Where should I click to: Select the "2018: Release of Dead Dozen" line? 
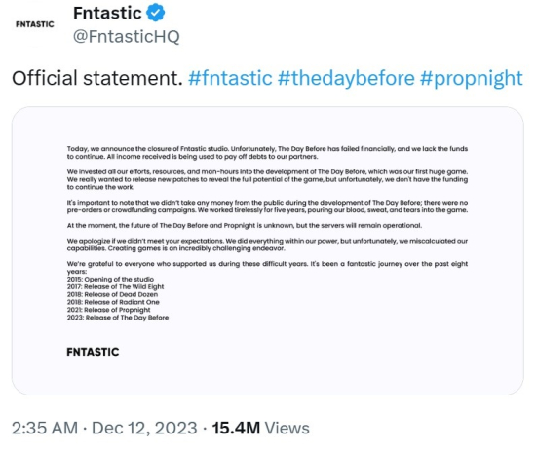(x=112, y=294)
